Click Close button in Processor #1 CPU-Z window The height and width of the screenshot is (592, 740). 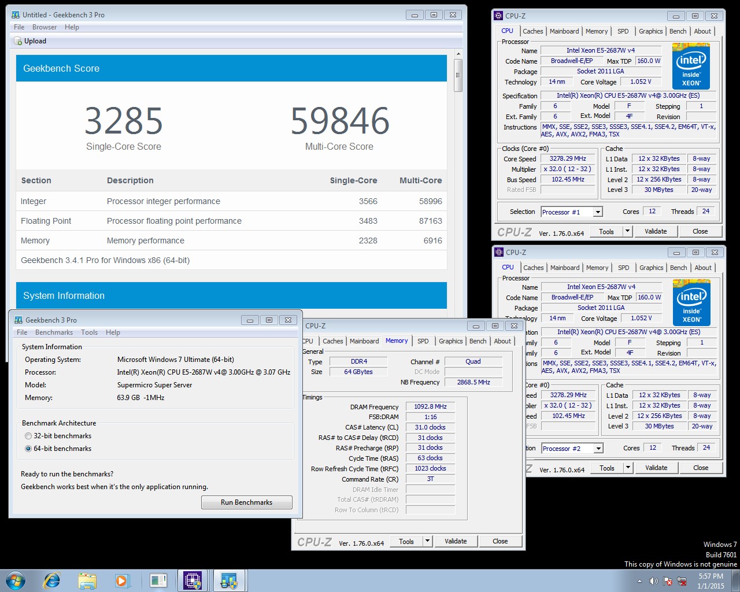tap(700, 231)
